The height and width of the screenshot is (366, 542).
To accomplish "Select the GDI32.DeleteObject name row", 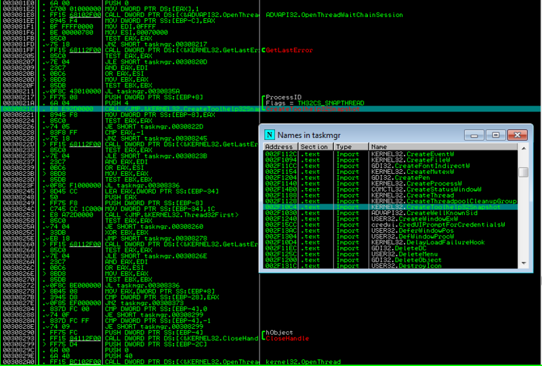I will [x=390, y=260].
